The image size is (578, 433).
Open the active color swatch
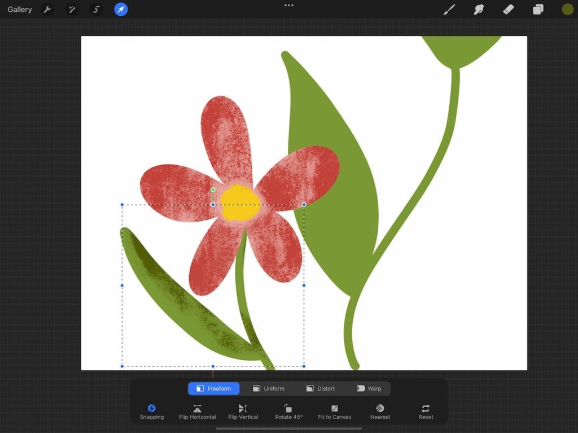coord(567,9)
